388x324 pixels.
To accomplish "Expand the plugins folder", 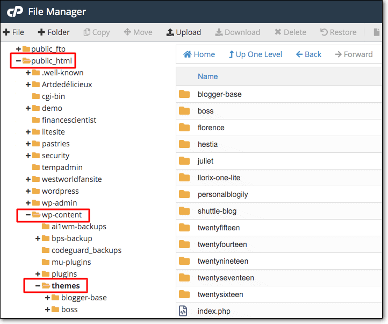I will (x=38, y=274).
